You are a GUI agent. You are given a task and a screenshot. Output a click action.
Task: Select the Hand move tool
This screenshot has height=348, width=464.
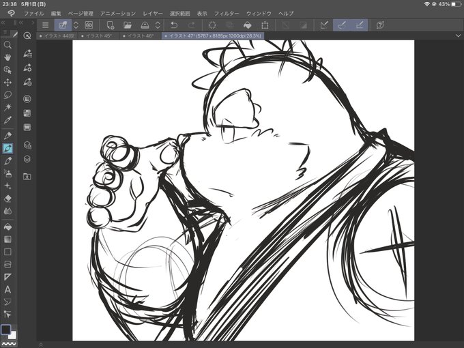(x=8, y=57)
